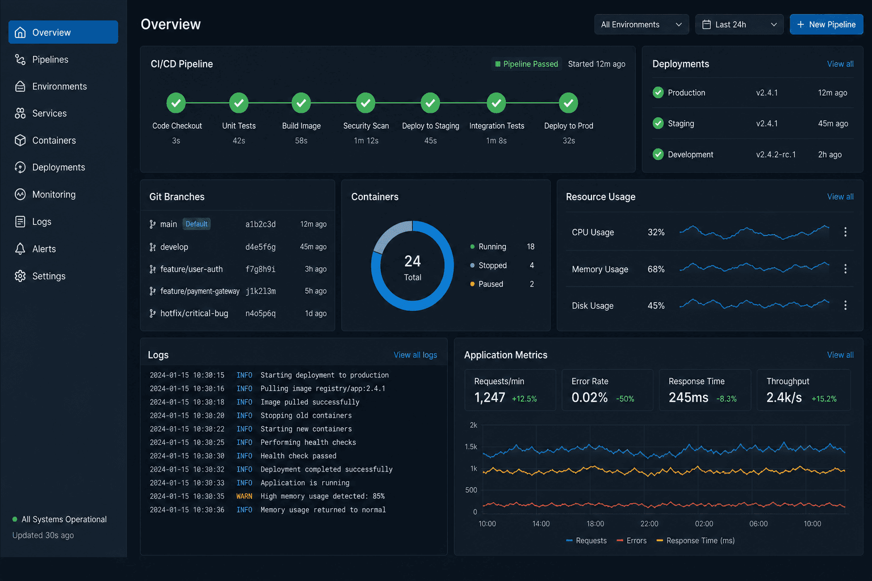
Task: Click the Code Checkout stage checkmark
Action: coord(176,103)
